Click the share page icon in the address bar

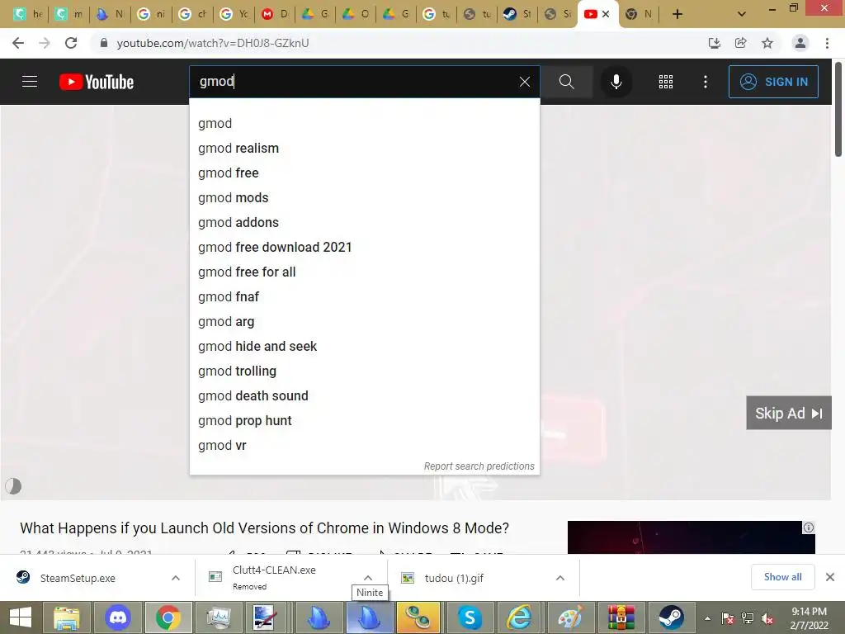click(x=741, y=43)
